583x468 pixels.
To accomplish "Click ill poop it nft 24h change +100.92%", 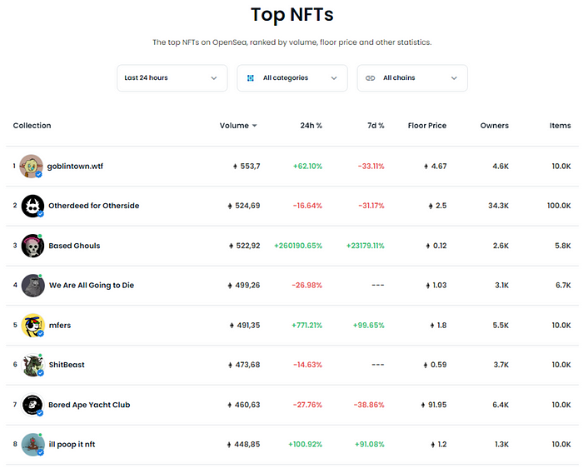I will (x=306, y=444).
